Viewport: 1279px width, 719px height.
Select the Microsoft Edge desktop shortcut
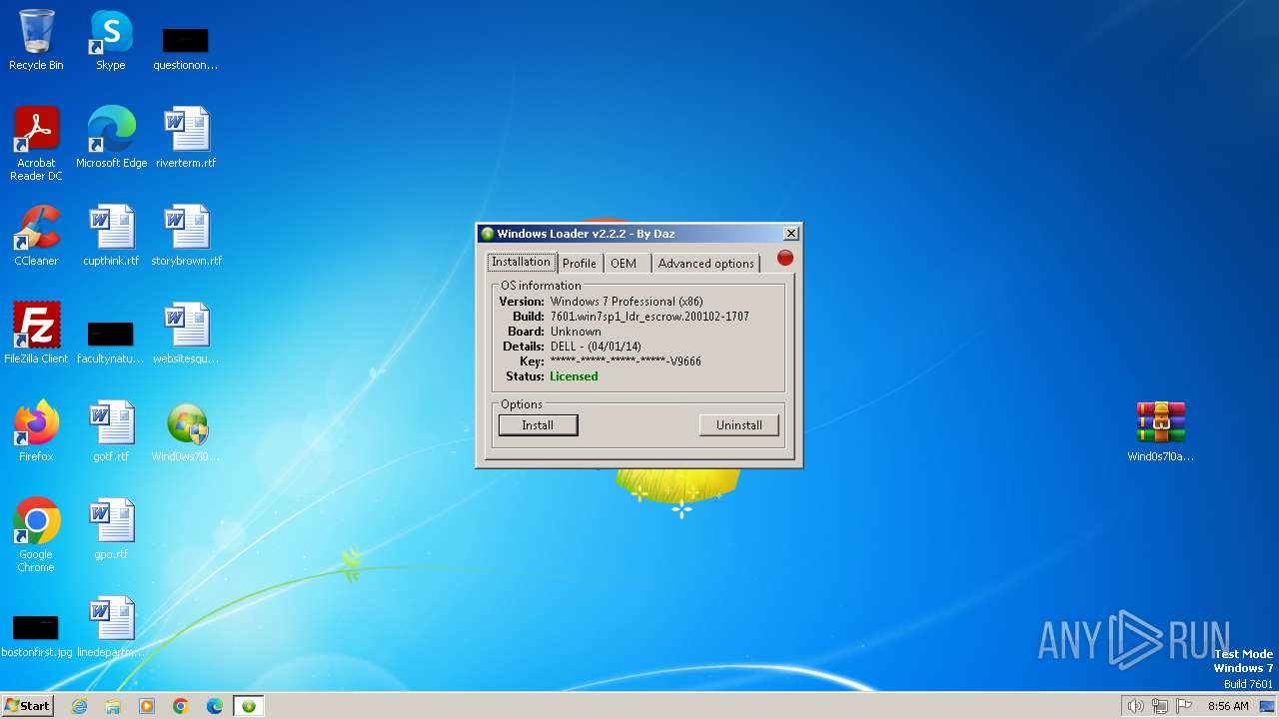(111, 138)
